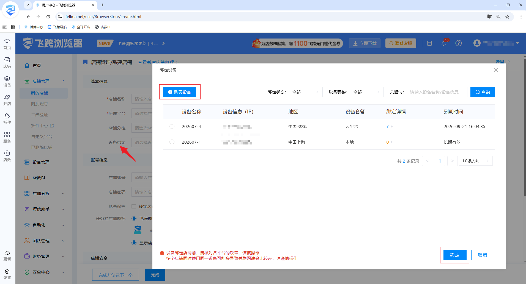
Task: Open 10条/页 page size dropdown
Action: coord(476,161)
